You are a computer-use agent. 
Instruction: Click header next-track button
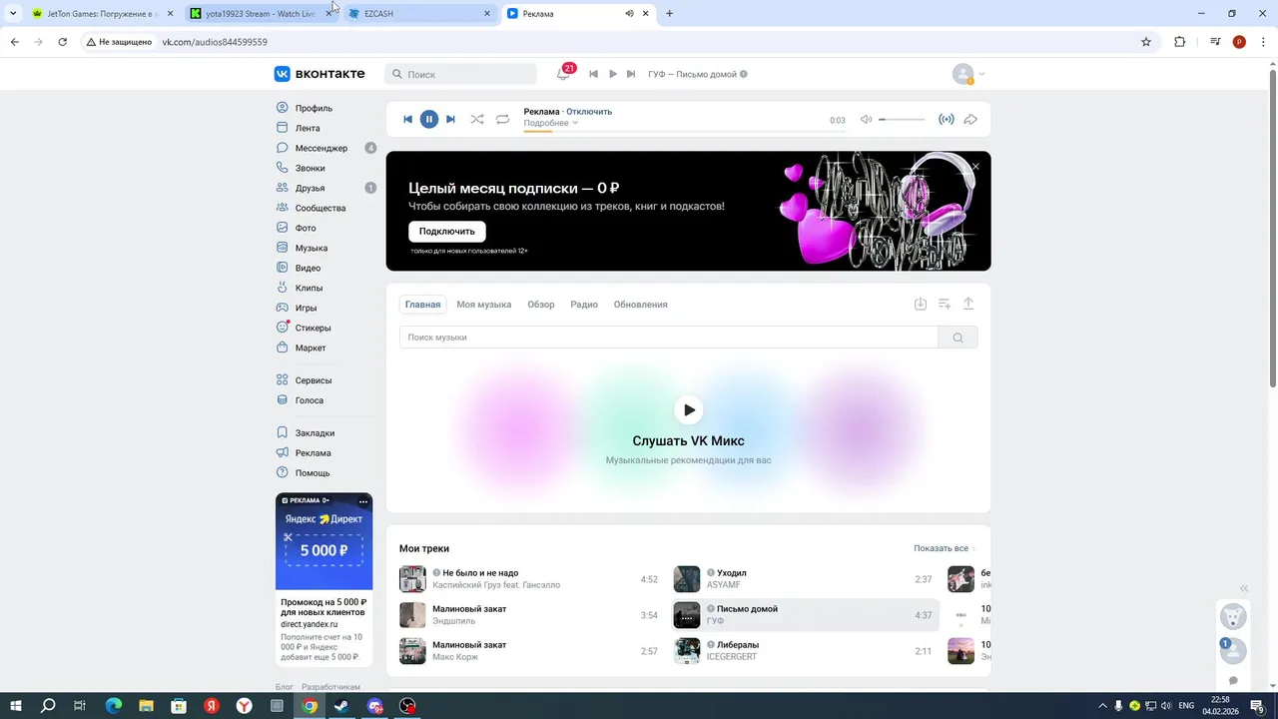631,74
